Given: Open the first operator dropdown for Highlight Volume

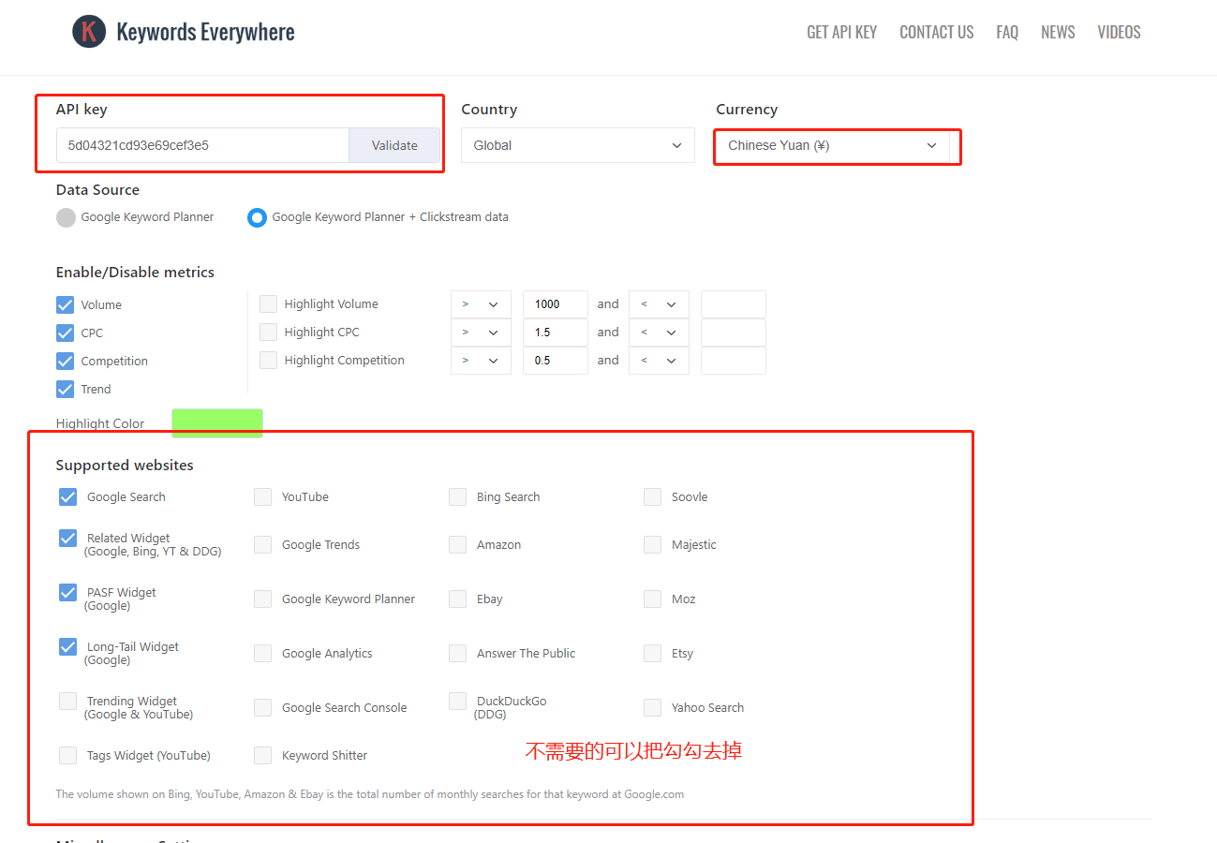Looking at the screenshot, I should [481, 304].
